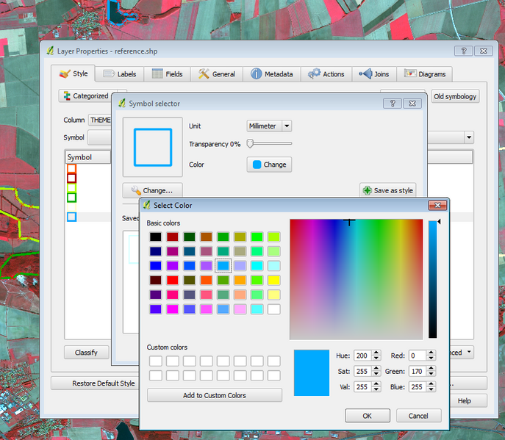Select the magenta basic color swatch
This screenshot has width=505, height=440.
(173, 309)
